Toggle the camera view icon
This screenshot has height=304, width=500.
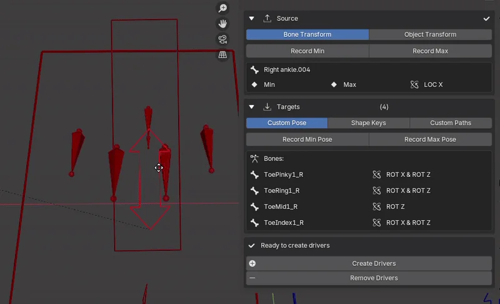pos(222,39)
